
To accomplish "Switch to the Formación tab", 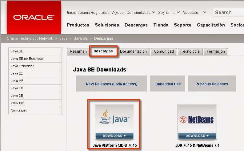I will (x=216, y=51).
